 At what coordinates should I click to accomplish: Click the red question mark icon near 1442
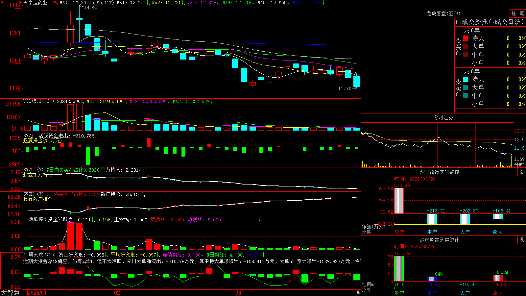20,3
